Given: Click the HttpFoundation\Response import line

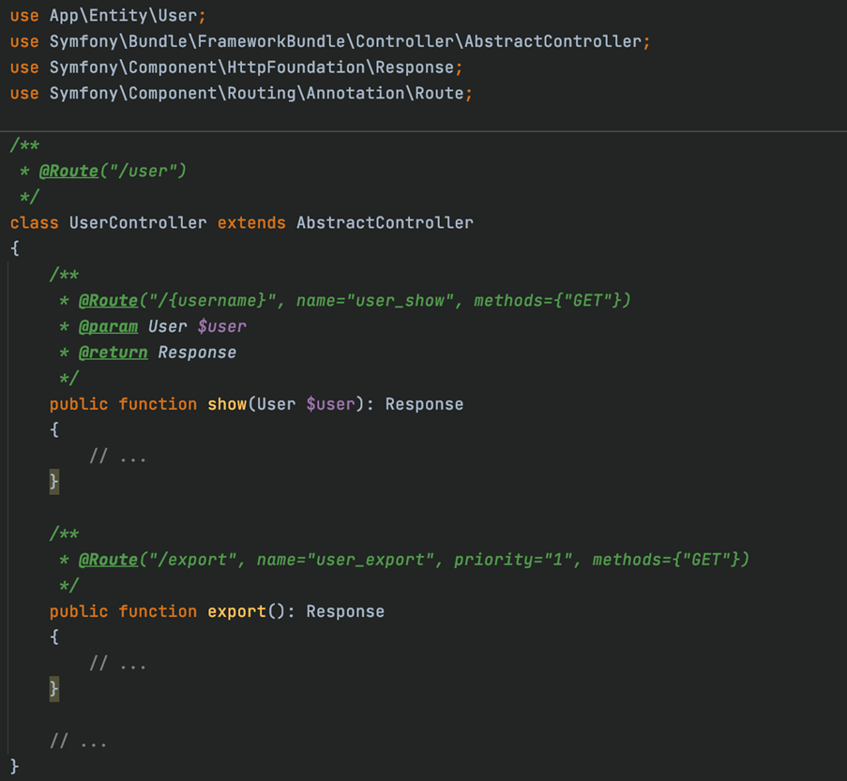Looking at the screenshot, I should coord(236,68).
